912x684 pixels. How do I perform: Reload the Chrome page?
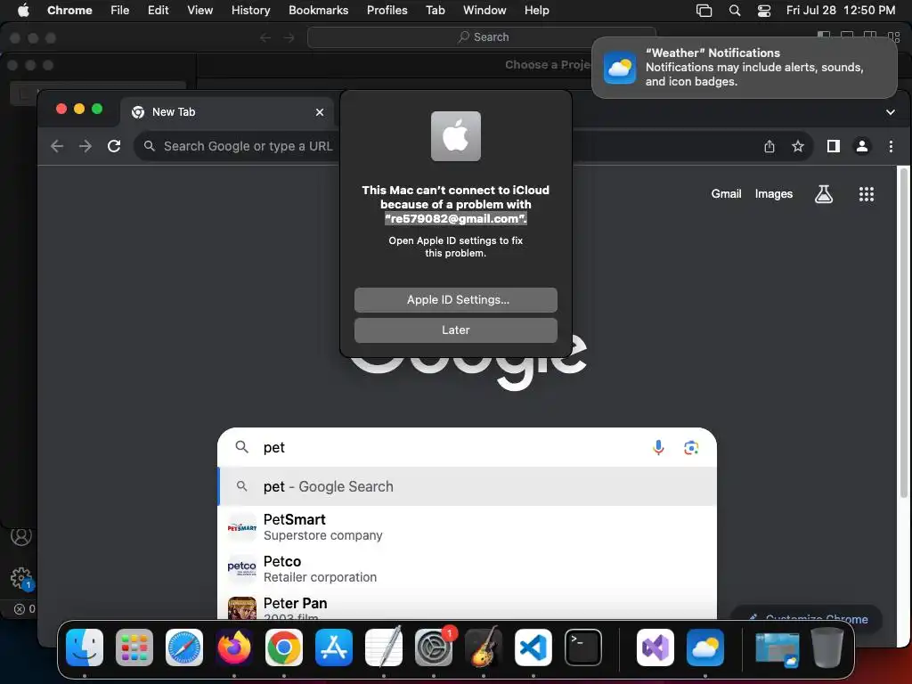[114, 146]
